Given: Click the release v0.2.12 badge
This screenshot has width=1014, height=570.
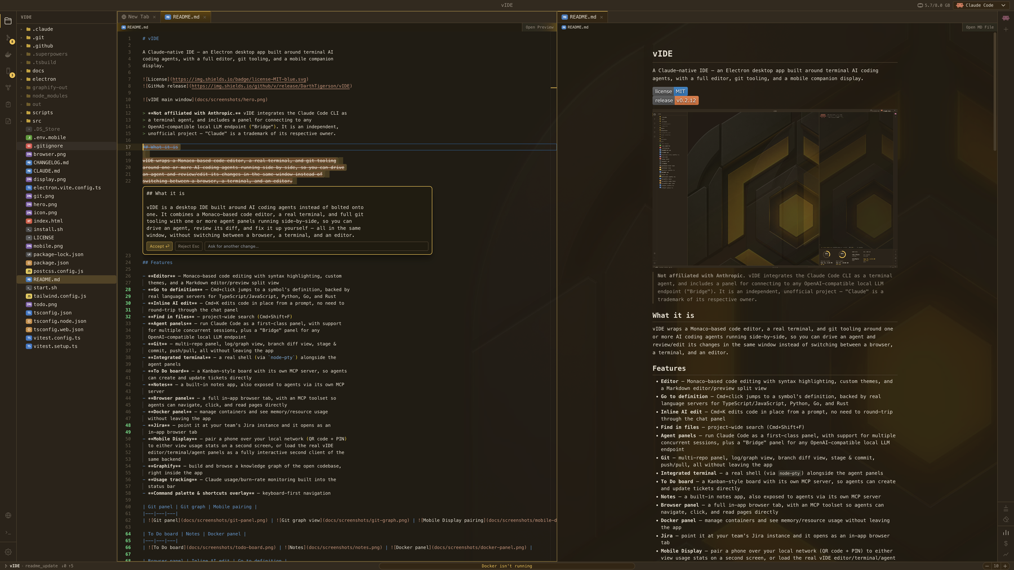Looking at the screenshot, I should [x=675, y=100].
